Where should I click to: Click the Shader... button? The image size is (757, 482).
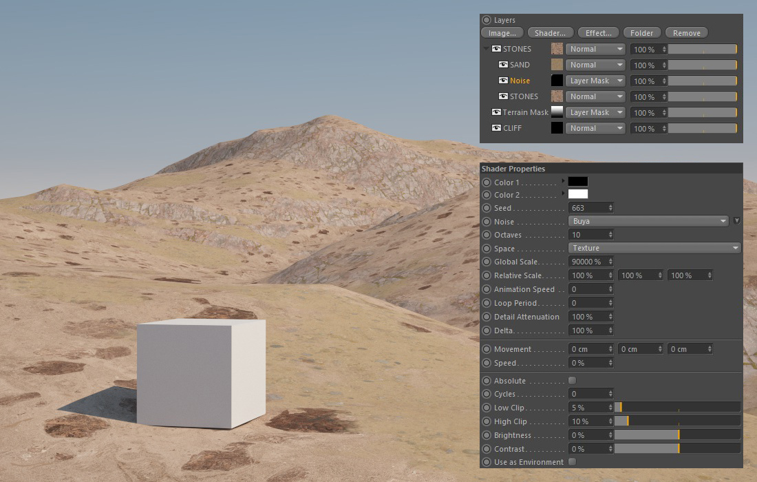click(x=551, y=33)
